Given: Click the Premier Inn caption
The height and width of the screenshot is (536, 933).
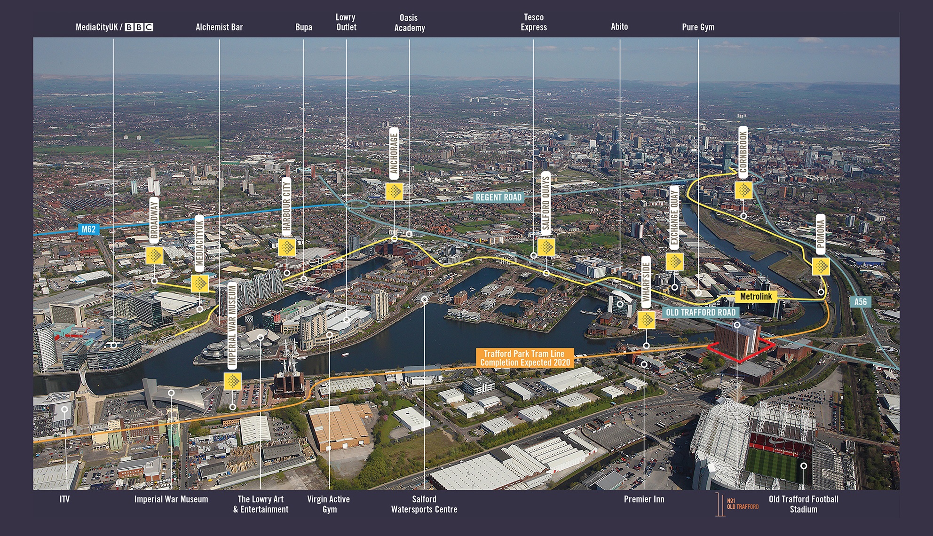Looking at the screenshot, I should (x=644, y=499).
